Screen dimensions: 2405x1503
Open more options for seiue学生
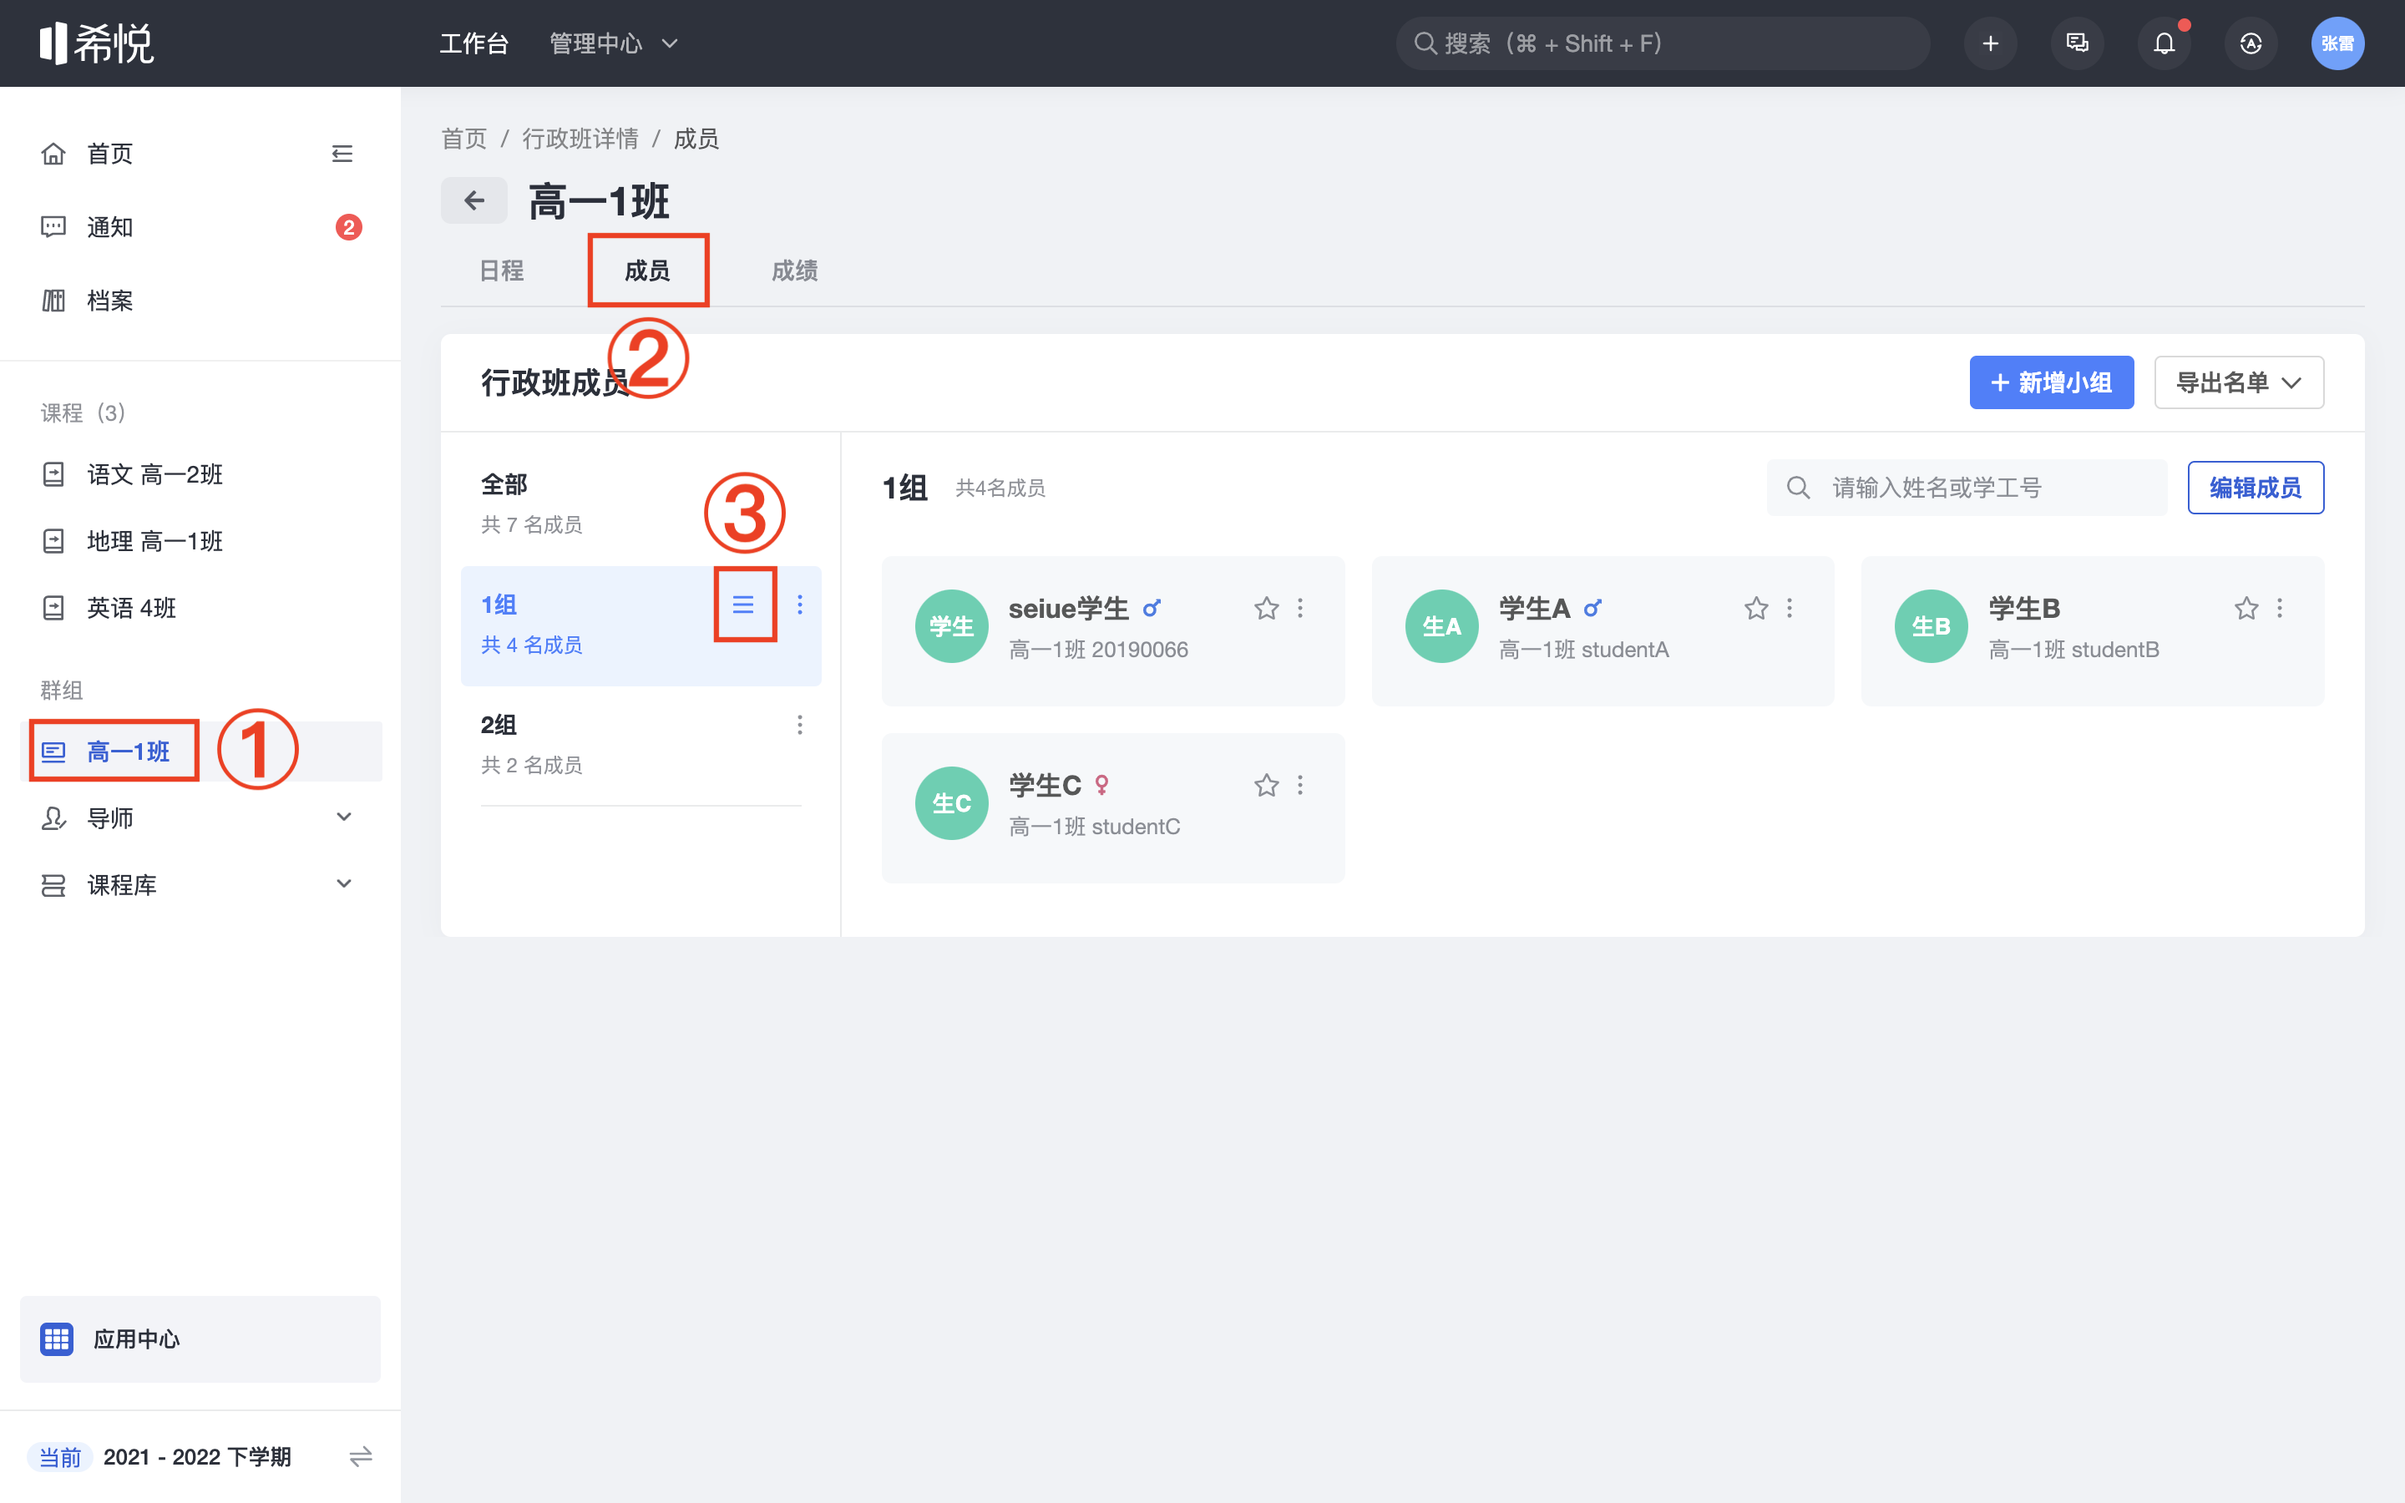[x=1300, y=609]
